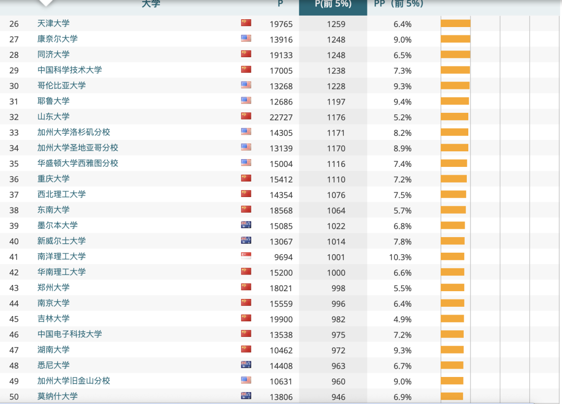Open the 中国科学技术大学 link

(x=70, y=70)
